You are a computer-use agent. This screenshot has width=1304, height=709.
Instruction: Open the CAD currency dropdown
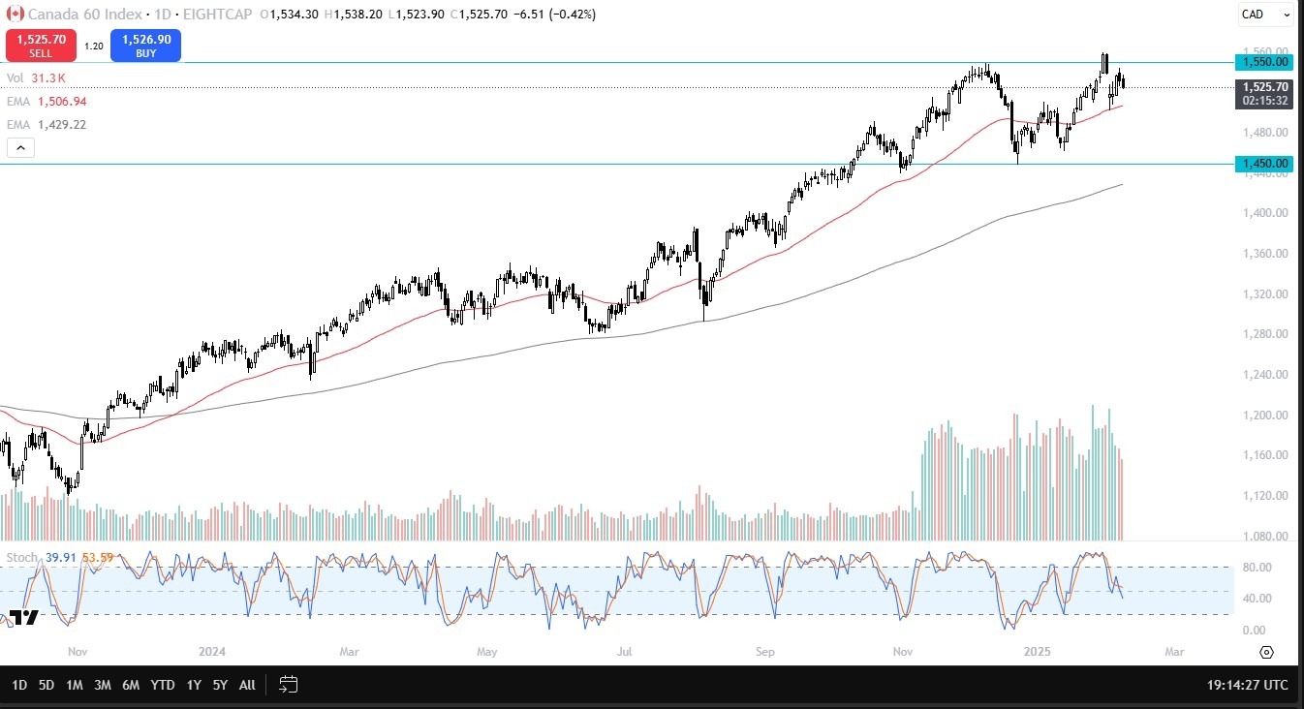[x=1260, y=15]
